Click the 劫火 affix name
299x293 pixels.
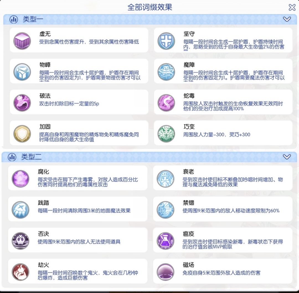click(x=43, y=265)
